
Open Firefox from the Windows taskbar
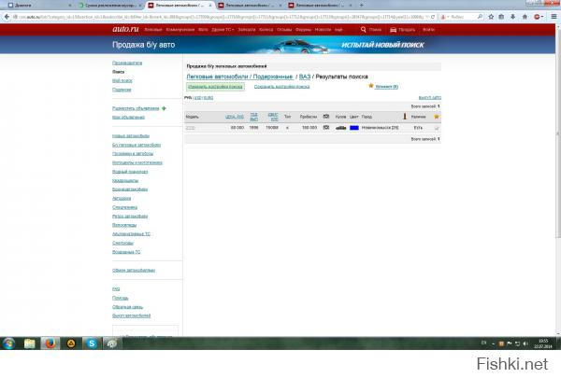(x=50, y=343)
